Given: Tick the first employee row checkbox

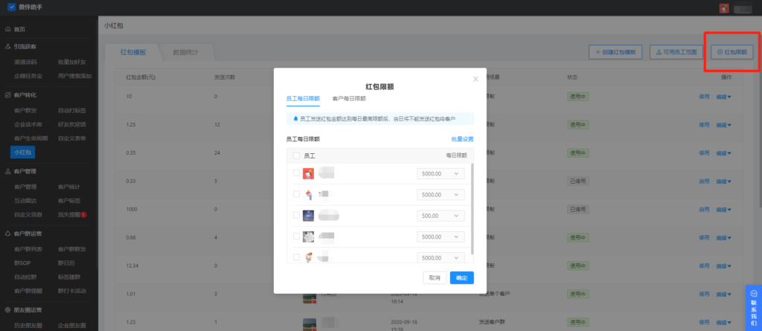Looking at the screenshot, I should coord(296,173).
